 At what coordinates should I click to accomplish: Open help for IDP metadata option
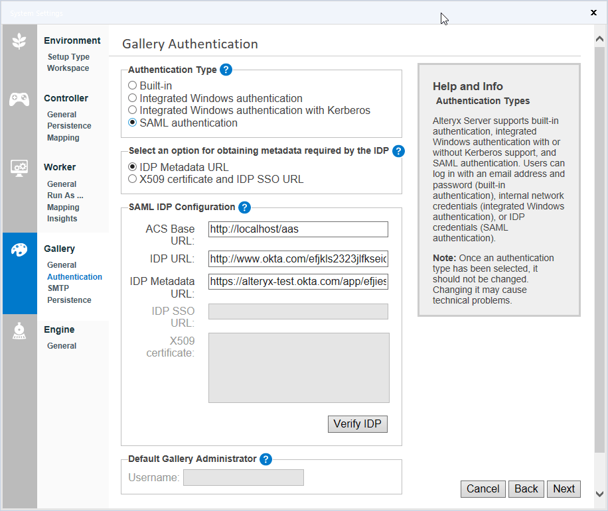tap(398, 151)
